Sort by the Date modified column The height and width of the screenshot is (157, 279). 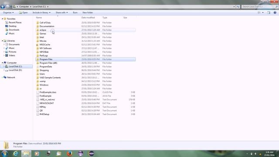click(x=88, y=17)
